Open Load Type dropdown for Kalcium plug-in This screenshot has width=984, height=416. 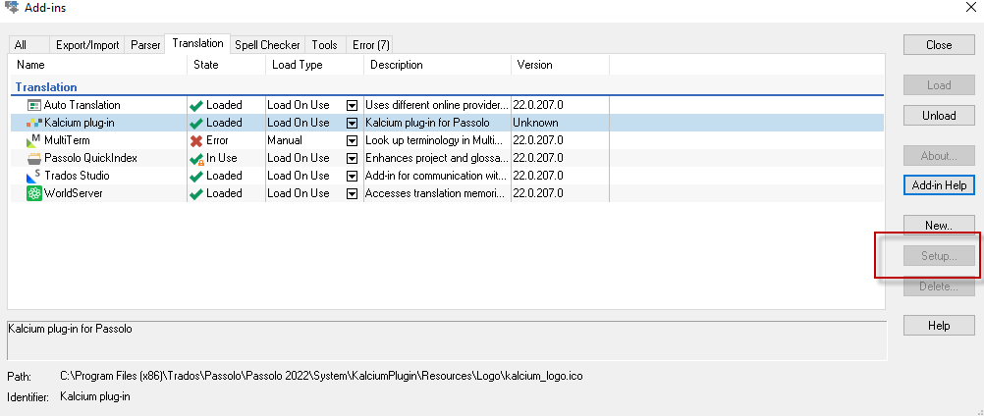click(x=352, y=123)
